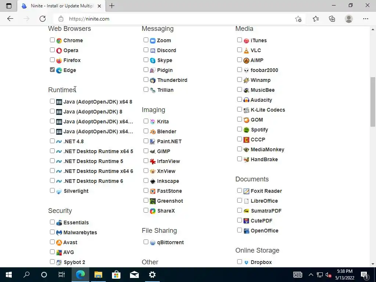Check the Chrome checkbox

click(52, 40)
